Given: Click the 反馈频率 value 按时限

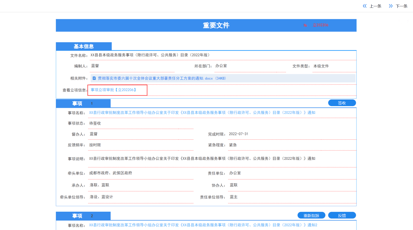Looking at the screenshot, I should (95, 145).
